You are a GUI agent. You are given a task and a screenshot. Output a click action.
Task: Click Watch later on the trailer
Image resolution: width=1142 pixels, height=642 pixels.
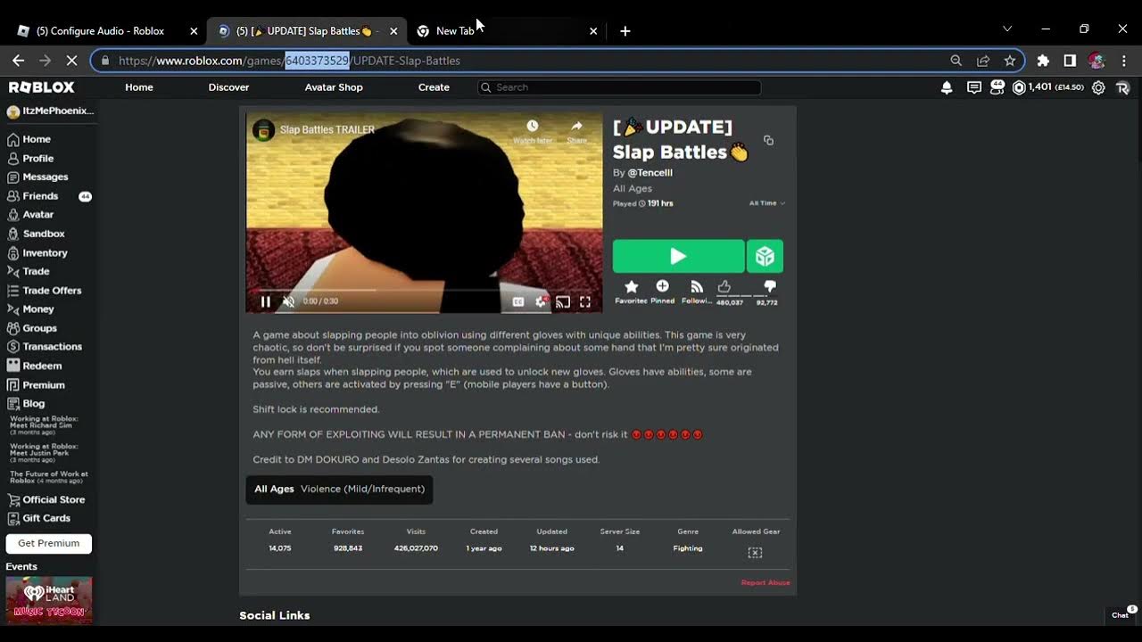tap(533, 132)
